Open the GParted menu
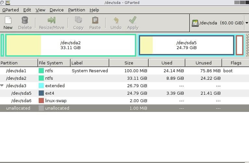The image size is (249, 163). pos(10,10)
